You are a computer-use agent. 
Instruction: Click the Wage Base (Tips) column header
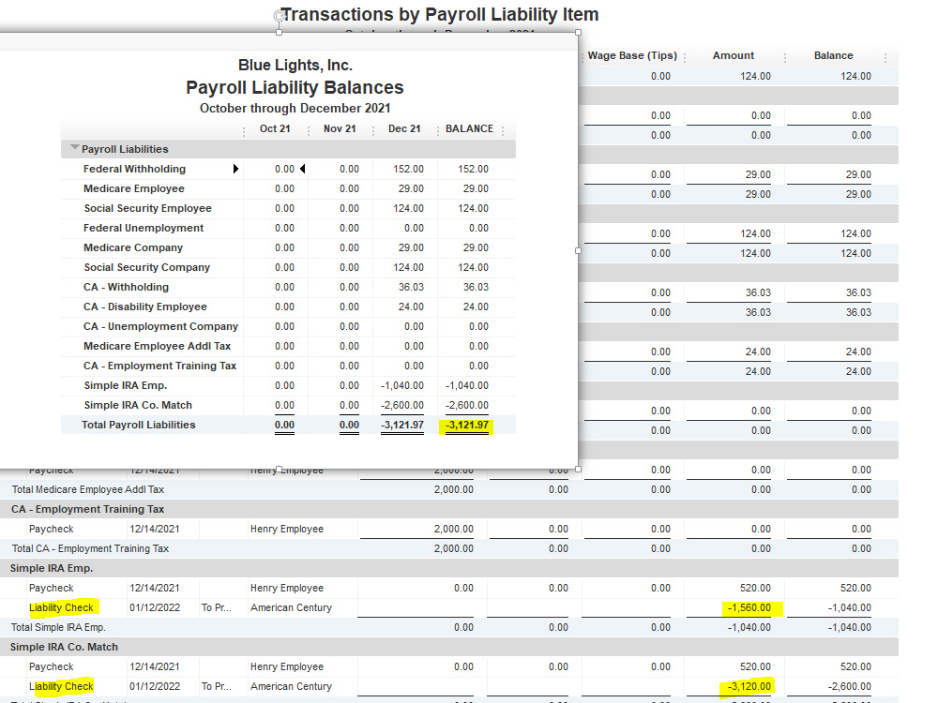pyautogui.click(x=632, y=55)
